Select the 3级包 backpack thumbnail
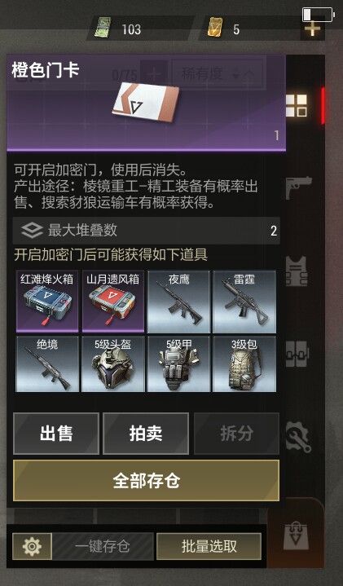 [244, 364]
